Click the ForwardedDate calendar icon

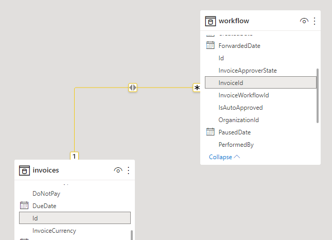coord(210,46)
